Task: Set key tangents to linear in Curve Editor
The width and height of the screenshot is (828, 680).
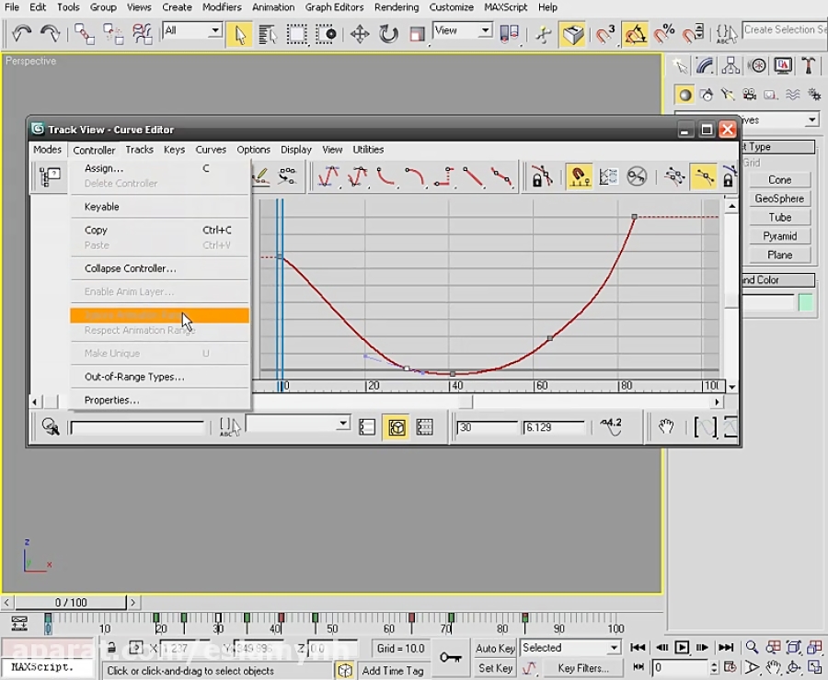Action: tap(475, 175)
